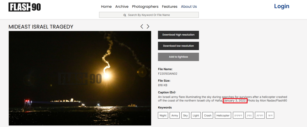Go to previous photo arrow

click(142, 26)
